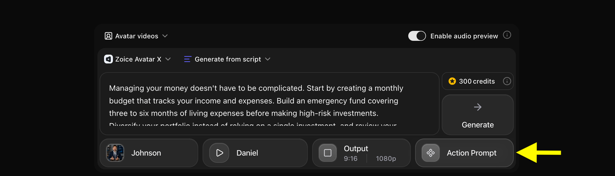Viewport: 615px width, 176px height.
Task: Open the Daniel voice selector
Action: point(255,153)
